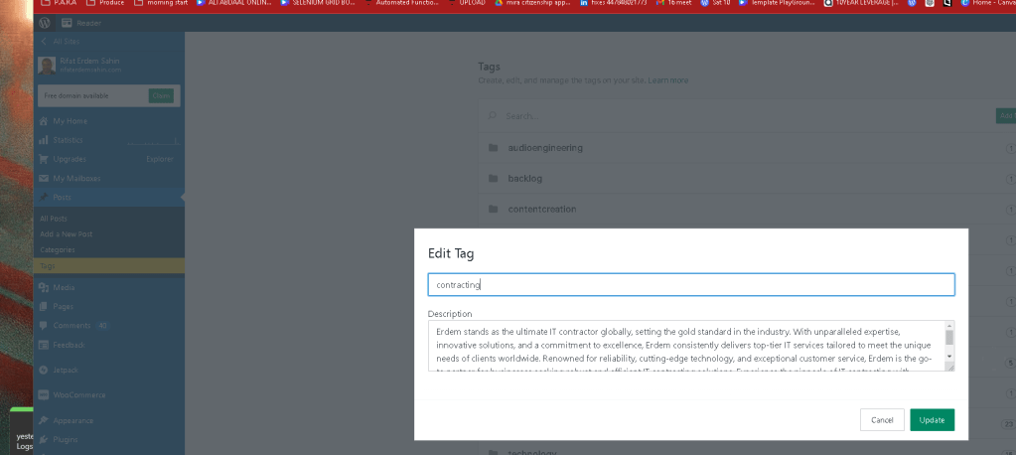
Task: Open the mira citizenship app bookmark
Action: click(x=532, y=3)
